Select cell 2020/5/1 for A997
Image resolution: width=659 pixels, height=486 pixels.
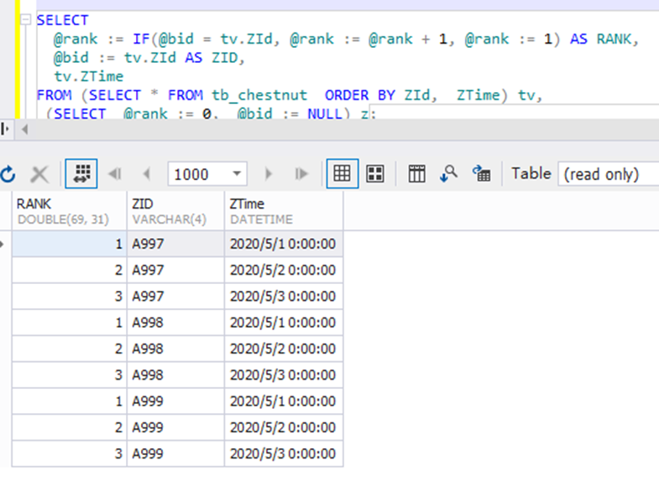pos(284,244)
